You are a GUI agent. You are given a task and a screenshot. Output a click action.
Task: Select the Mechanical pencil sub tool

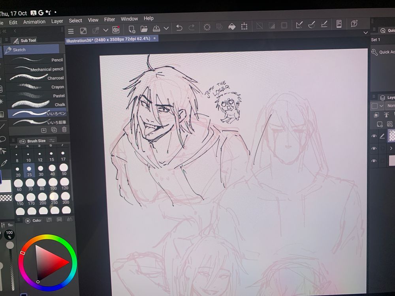[34, 69]
